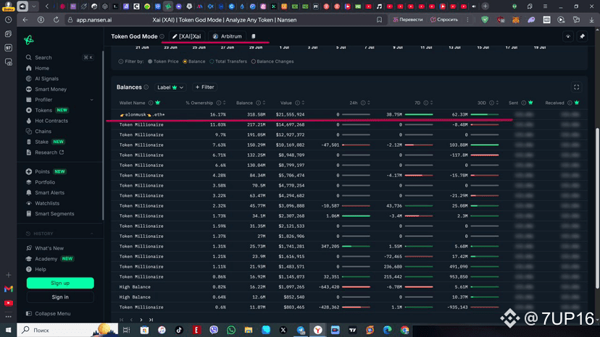Click the info icon beside Balances heading
Viewport: 600px width, 337px height.
146,87
